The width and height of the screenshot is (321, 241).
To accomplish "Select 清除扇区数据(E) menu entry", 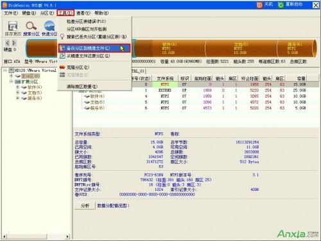I will pos(94,87).
